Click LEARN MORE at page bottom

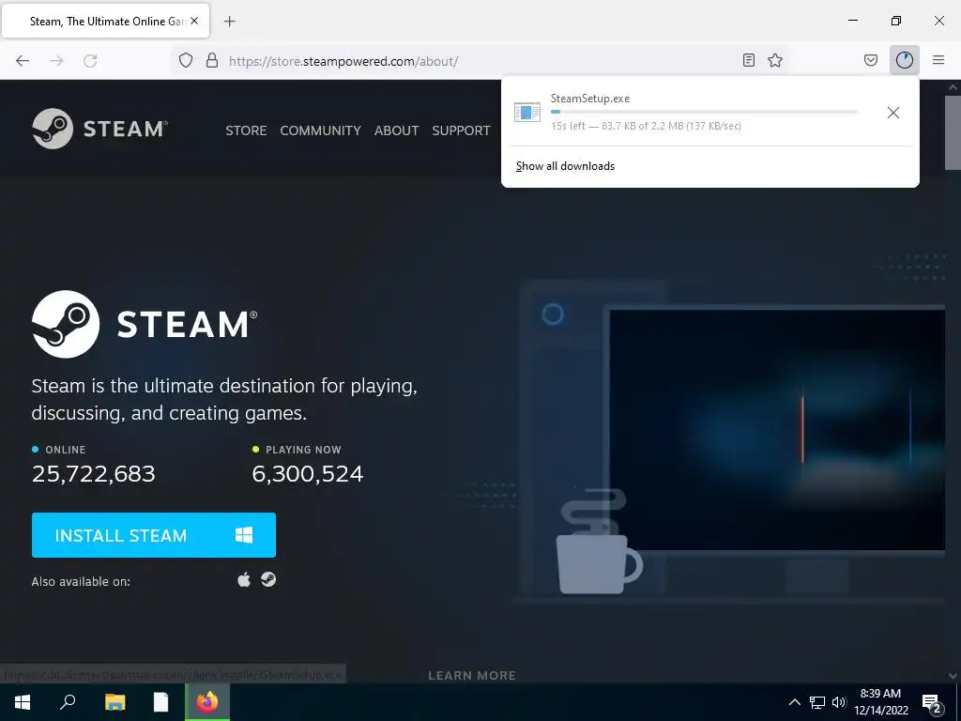coord(472,675)
